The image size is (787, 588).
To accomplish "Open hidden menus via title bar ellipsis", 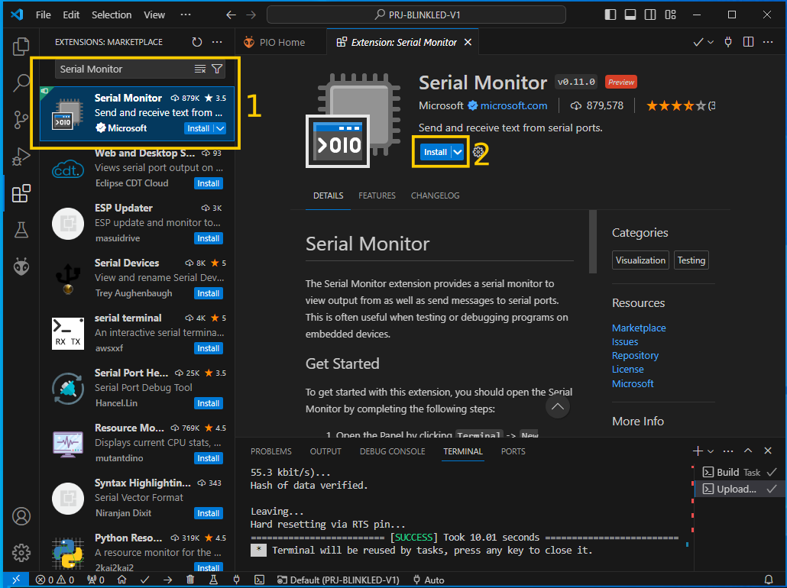I will coord(186,15).
